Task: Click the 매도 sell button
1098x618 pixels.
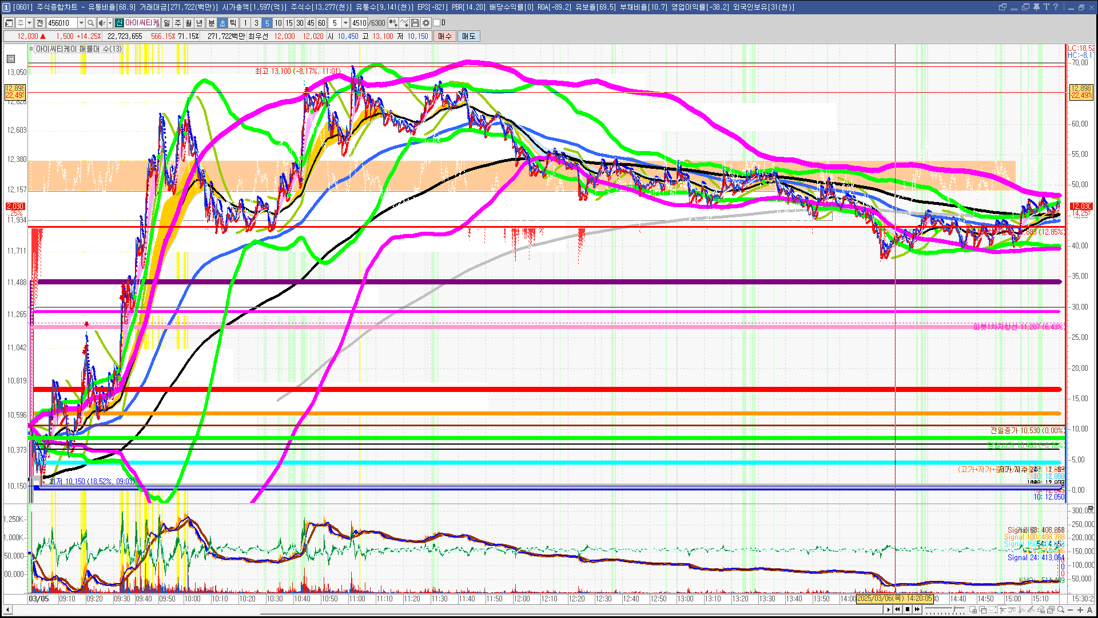Action: (x=468, y=36)
